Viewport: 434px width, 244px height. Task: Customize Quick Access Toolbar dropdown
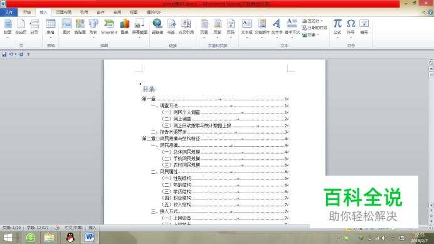click(28, 55)
